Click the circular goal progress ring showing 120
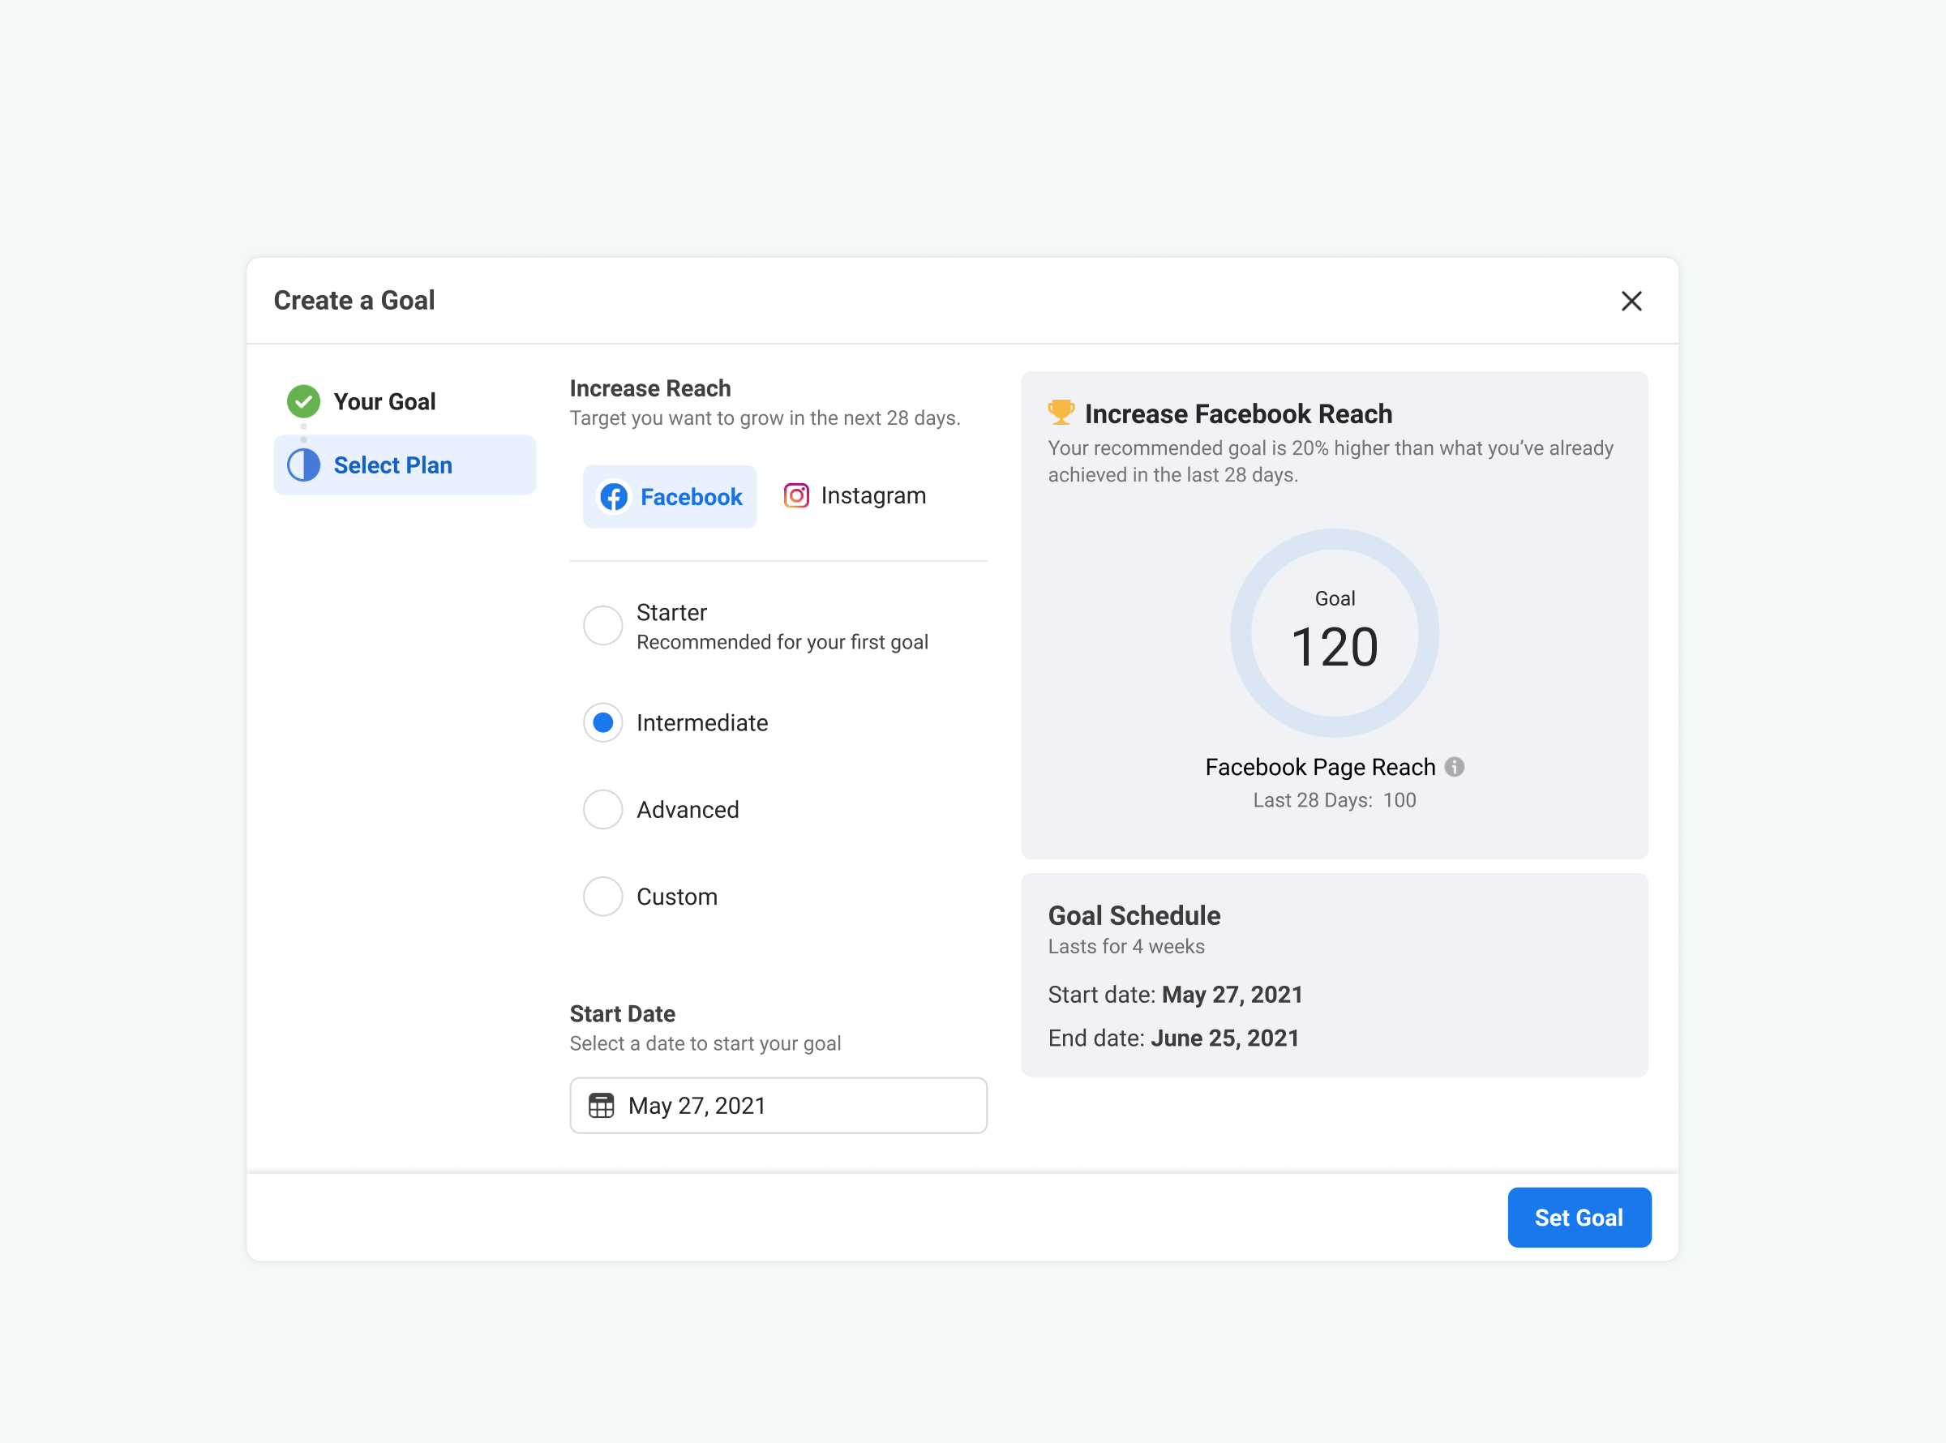Screen dimensions: 1946x1443 1334,632
